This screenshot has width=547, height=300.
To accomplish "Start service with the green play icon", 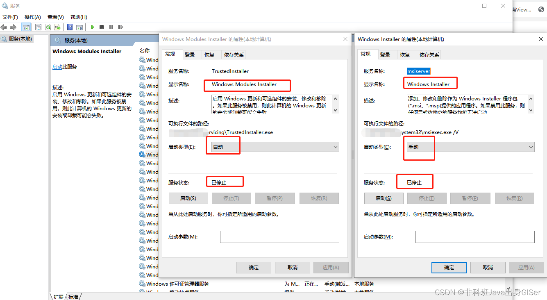I will 93,27.
